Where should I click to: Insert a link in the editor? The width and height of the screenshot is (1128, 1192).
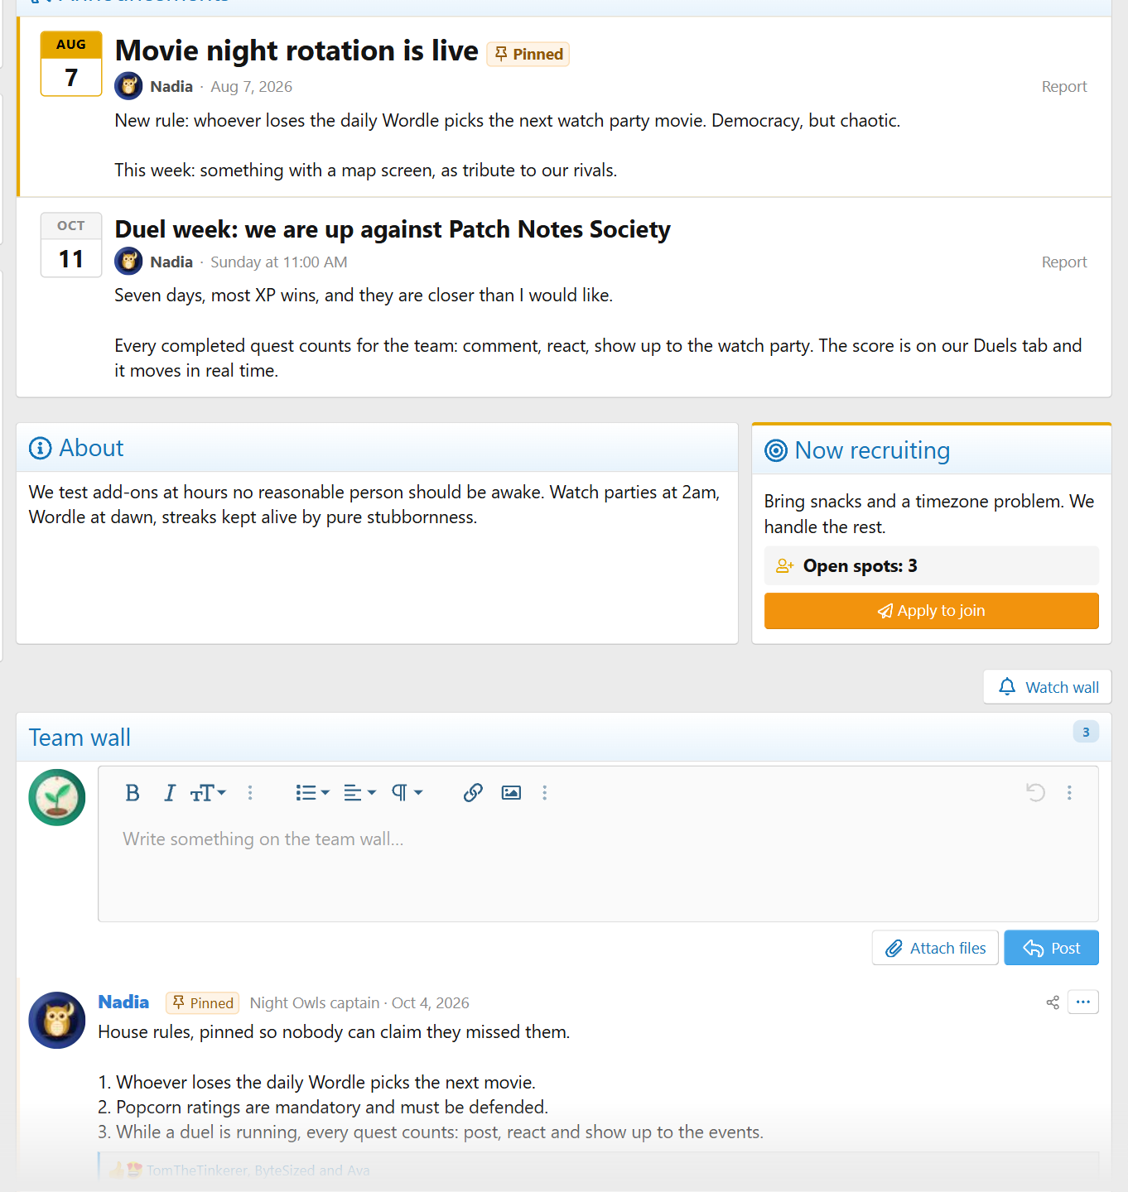(x=473, y=793)
